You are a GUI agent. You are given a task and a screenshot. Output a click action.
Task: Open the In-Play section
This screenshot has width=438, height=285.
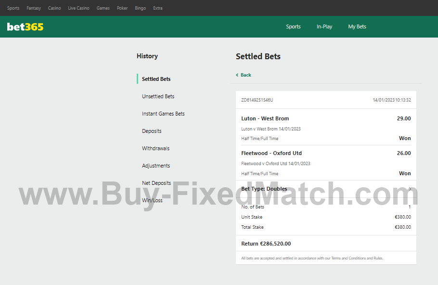[x=324, y=27]
